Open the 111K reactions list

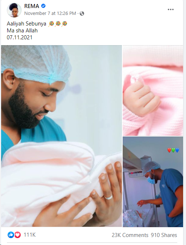coord(30,235)
